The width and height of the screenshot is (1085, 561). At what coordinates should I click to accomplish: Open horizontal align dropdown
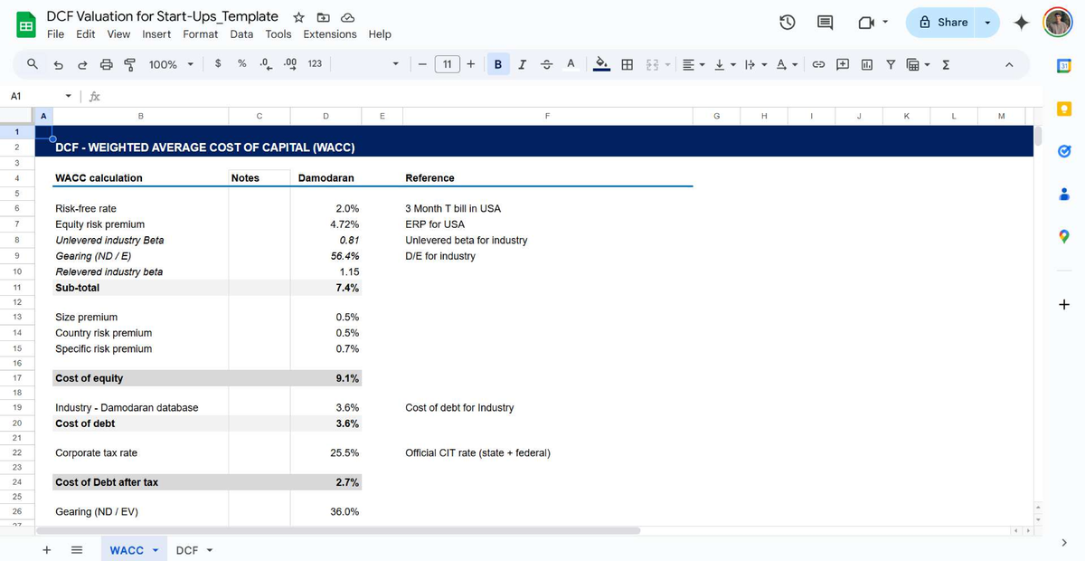click(694, 63)
